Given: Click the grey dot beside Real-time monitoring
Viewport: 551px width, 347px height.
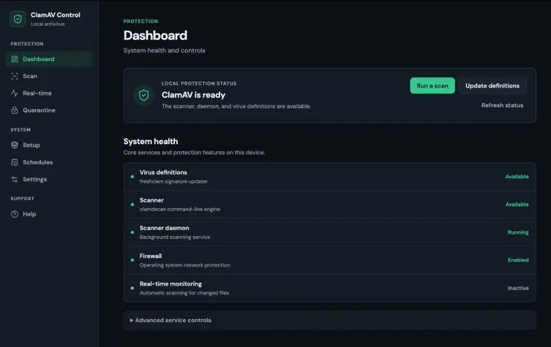Looking at the screenshot, I should tap(132, 288).
